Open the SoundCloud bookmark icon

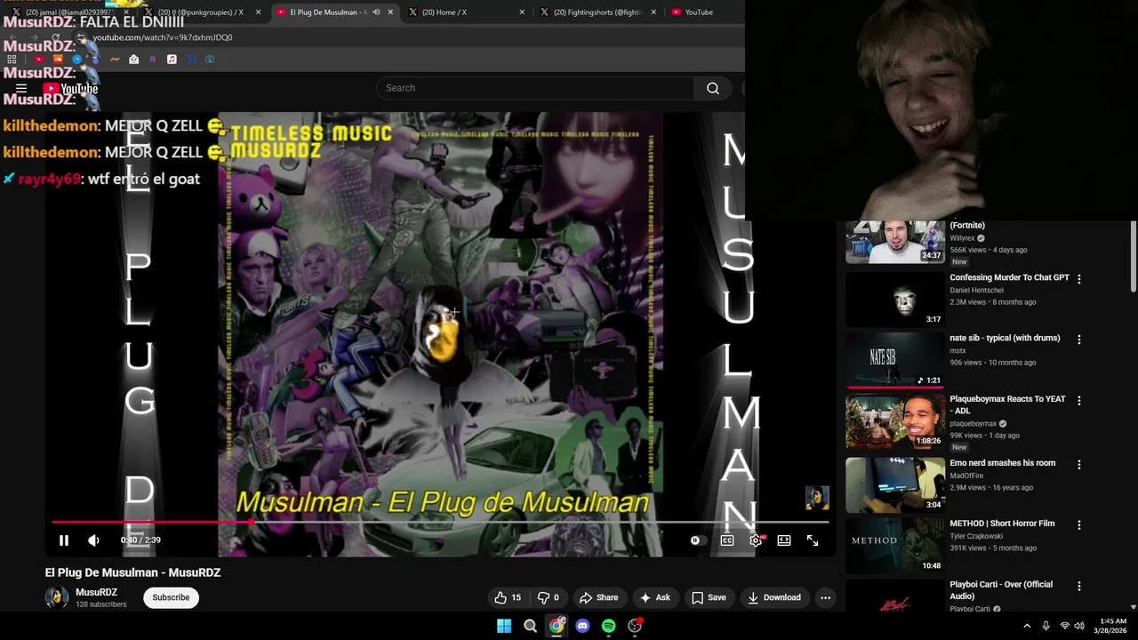[58, 60]
